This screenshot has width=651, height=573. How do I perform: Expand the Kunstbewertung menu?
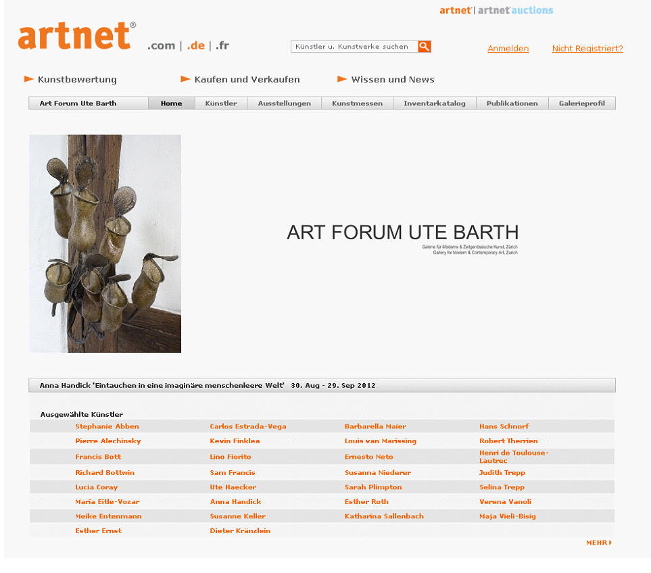pyautogui.click(x=76, y=80)
